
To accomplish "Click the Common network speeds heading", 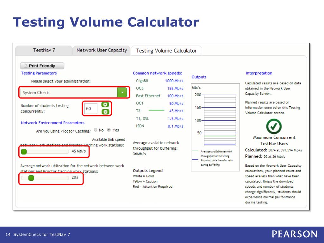I will pyautogui.click(x=158, y=73).
